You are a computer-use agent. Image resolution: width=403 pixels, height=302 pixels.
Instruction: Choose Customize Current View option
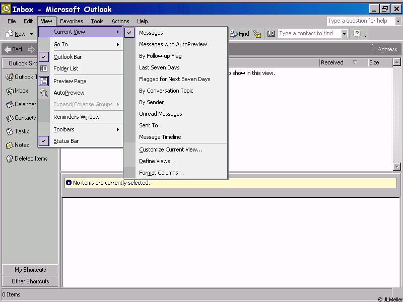(170, 149)
